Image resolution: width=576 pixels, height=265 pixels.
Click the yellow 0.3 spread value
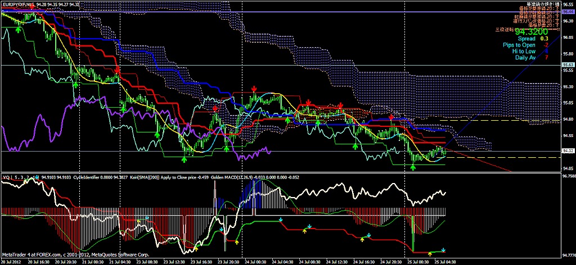click(x=544, y=39)
